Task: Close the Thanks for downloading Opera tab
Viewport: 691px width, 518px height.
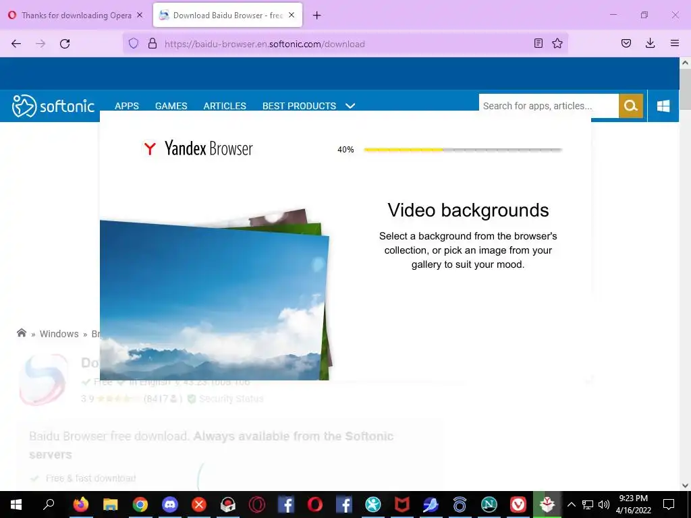Action: (140, 15)
